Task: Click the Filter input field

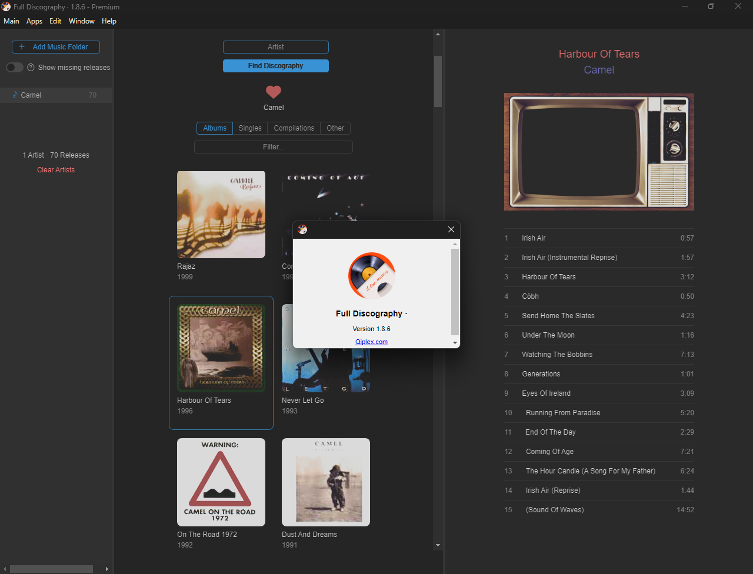Action: [274, 147]
